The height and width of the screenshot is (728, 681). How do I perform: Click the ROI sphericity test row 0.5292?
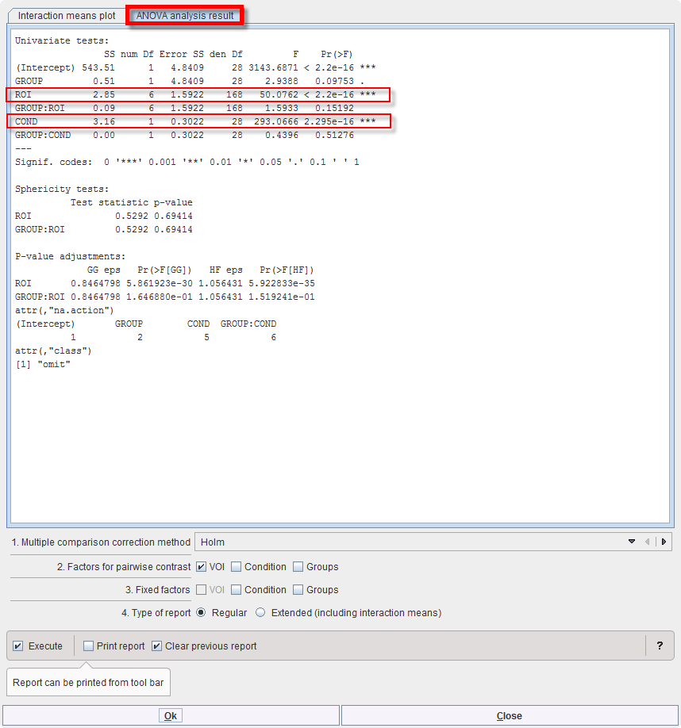coord(104,216)
